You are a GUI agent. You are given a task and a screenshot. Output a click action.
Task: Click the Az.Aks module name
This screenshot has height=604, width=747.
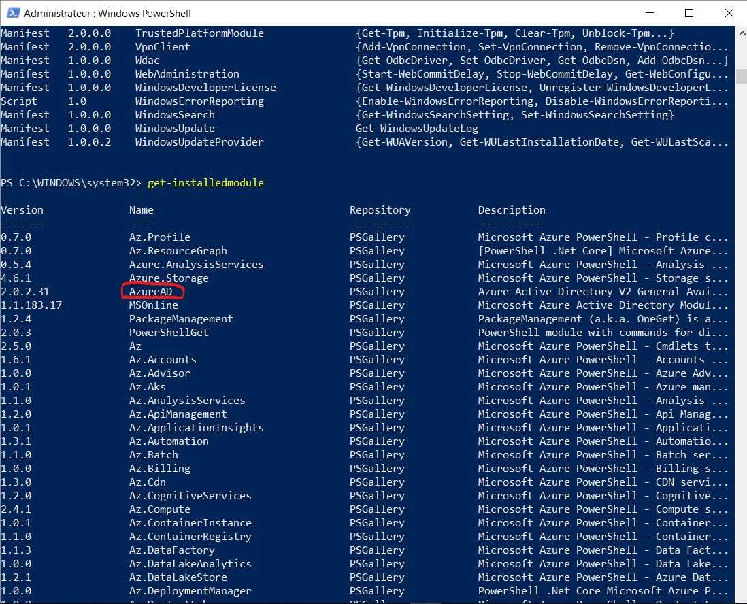click(x=147, y=387)
